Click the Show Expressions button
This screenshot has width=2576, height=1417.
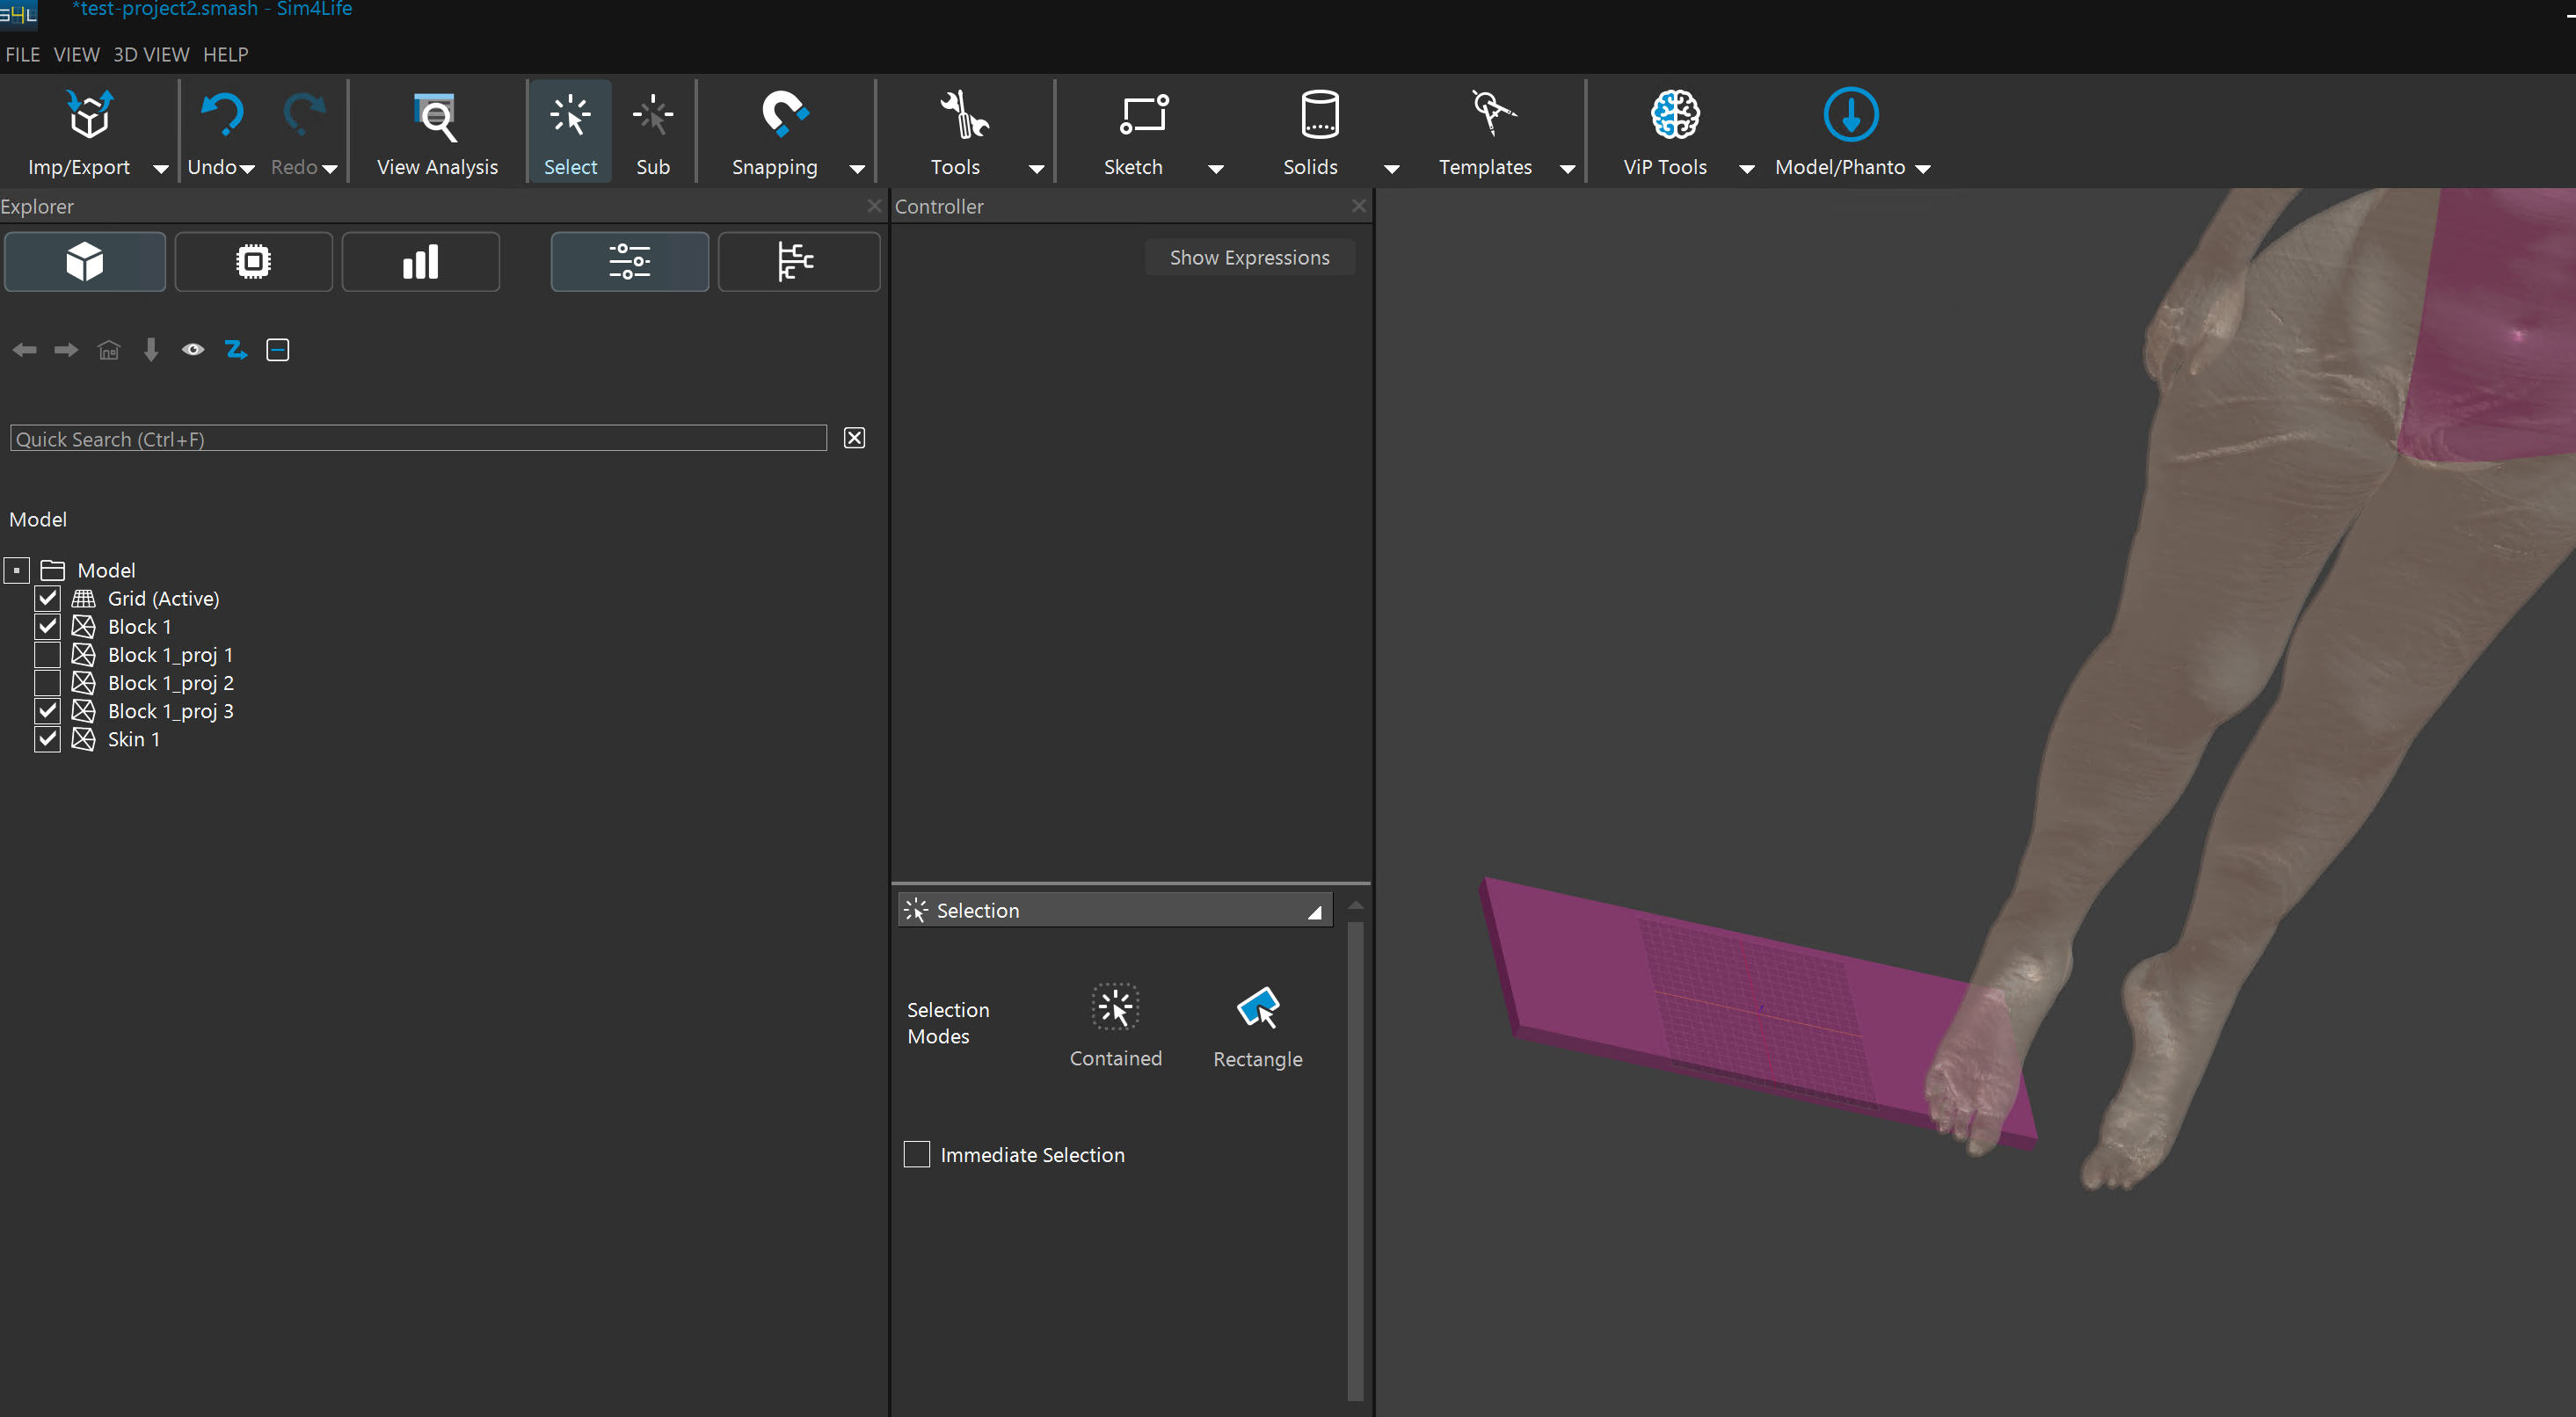pos(1249,257)
